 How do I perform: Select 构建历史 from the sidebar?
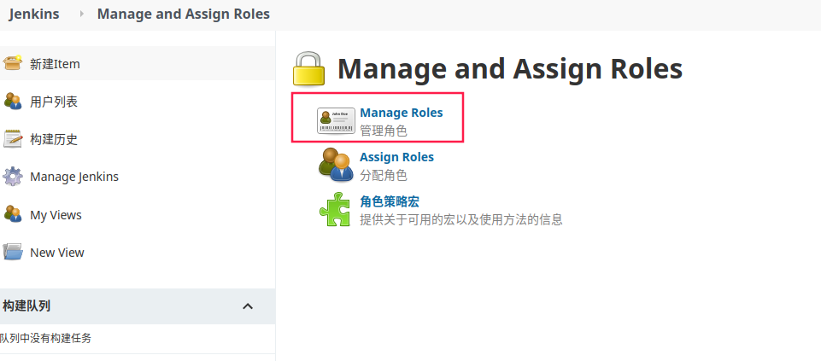tap(54, 139)
